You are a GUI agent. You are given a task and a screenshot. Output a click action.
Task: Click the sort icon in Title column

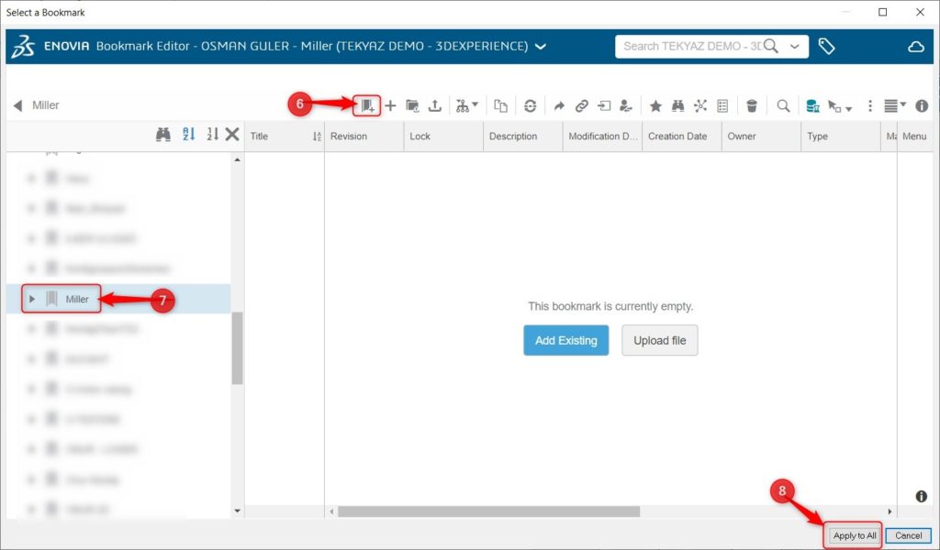coord(317,137)
